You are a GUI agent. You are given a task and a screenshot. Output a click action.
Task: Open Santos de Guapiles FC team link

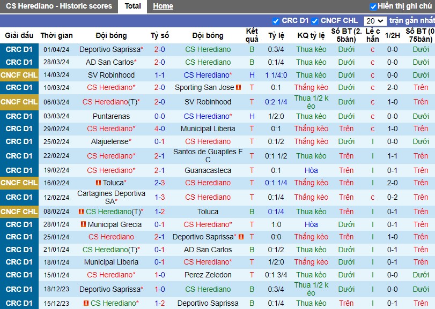[208, 156]
